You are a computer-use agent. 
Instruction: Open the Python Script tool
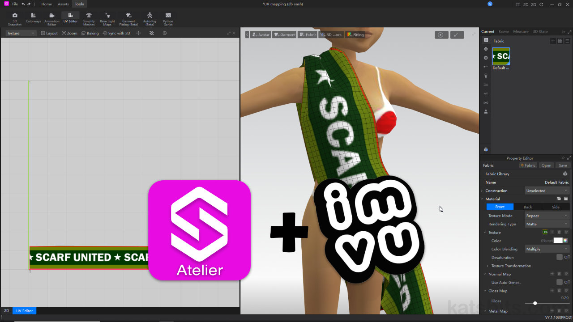tap(168, 18)
